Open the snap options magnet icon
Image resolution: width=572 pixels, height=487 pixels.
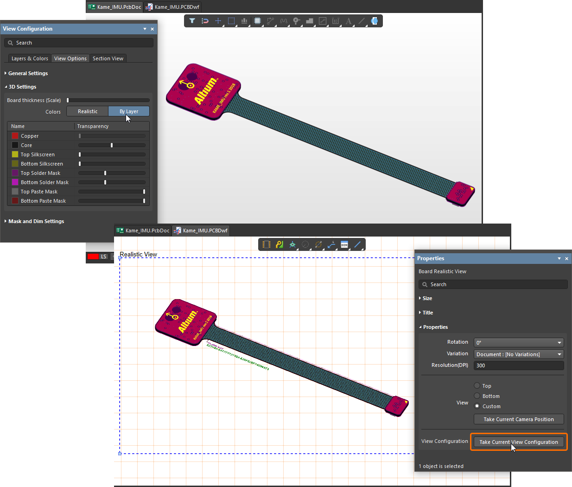pyautogui.click(x=205, y=21)
